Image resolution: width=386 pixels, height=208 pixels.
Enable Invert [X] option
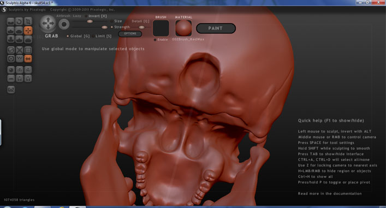(96, 16)
